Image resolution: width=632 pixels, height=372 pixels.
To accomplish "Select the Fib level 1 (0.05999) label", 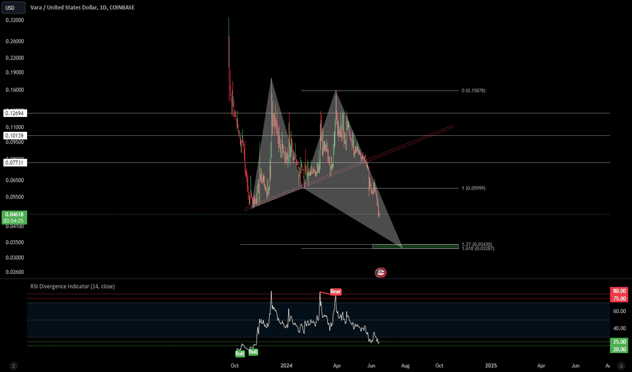I will point(473,188).
